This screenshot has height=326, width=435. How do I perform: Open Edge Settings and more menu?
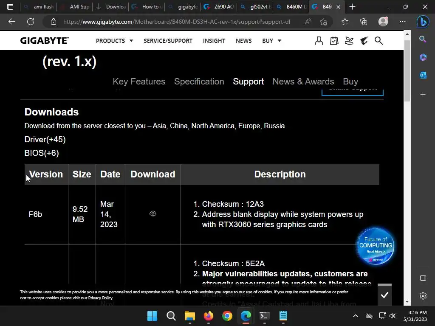coord(403,22)
